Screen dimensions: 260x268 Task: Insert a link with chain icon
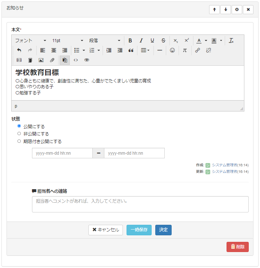(197, 50)
